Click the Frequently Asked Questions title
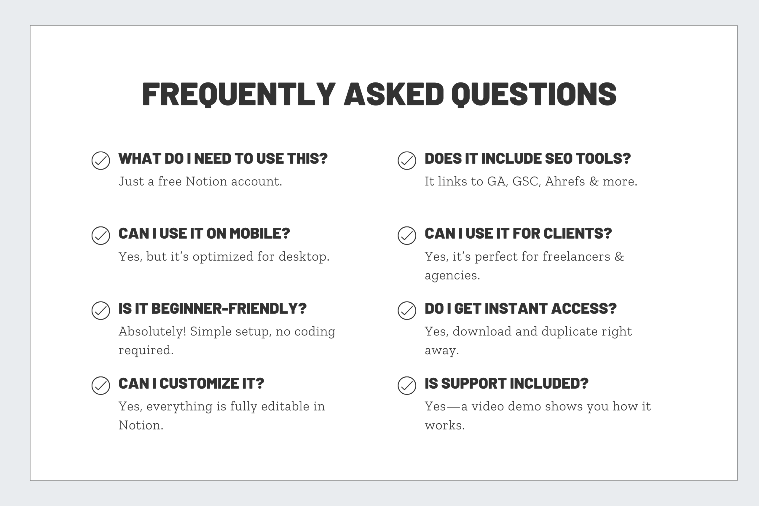The width and height of the screenshot is (759, 506). (x=379, y=94)
